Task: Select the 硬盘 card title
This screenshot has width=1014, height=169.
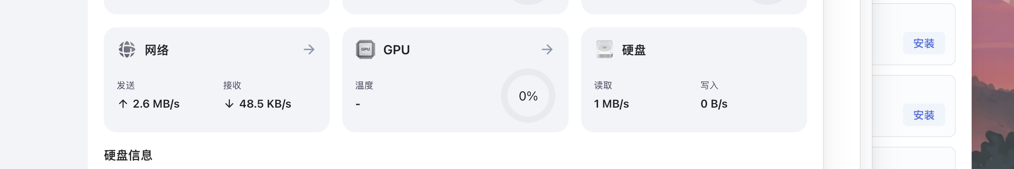Action: (634, 50)
